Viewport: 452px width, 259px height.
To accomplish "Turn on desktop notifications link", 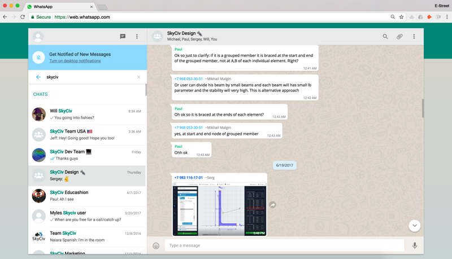I will pyautogui.click(x=75, y=61).
